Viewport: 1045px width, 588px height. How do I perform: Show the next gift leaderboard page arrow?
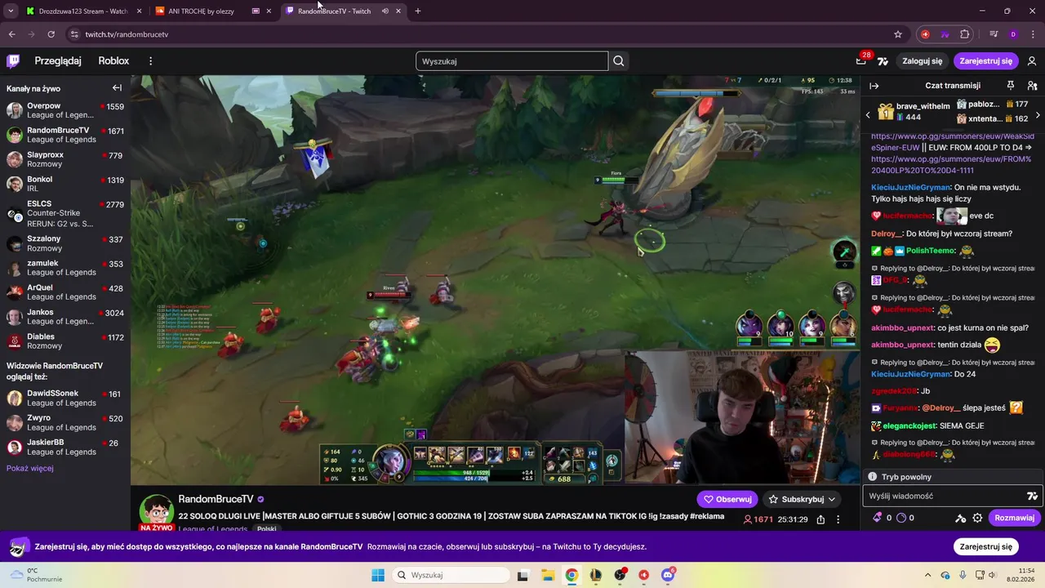coord(1038,115)
